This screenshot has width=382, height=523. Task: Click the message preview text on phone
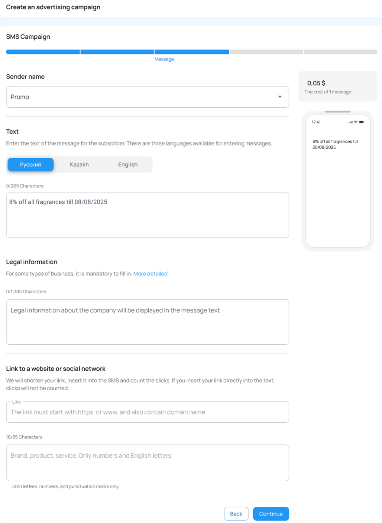(x=335, y=144)
